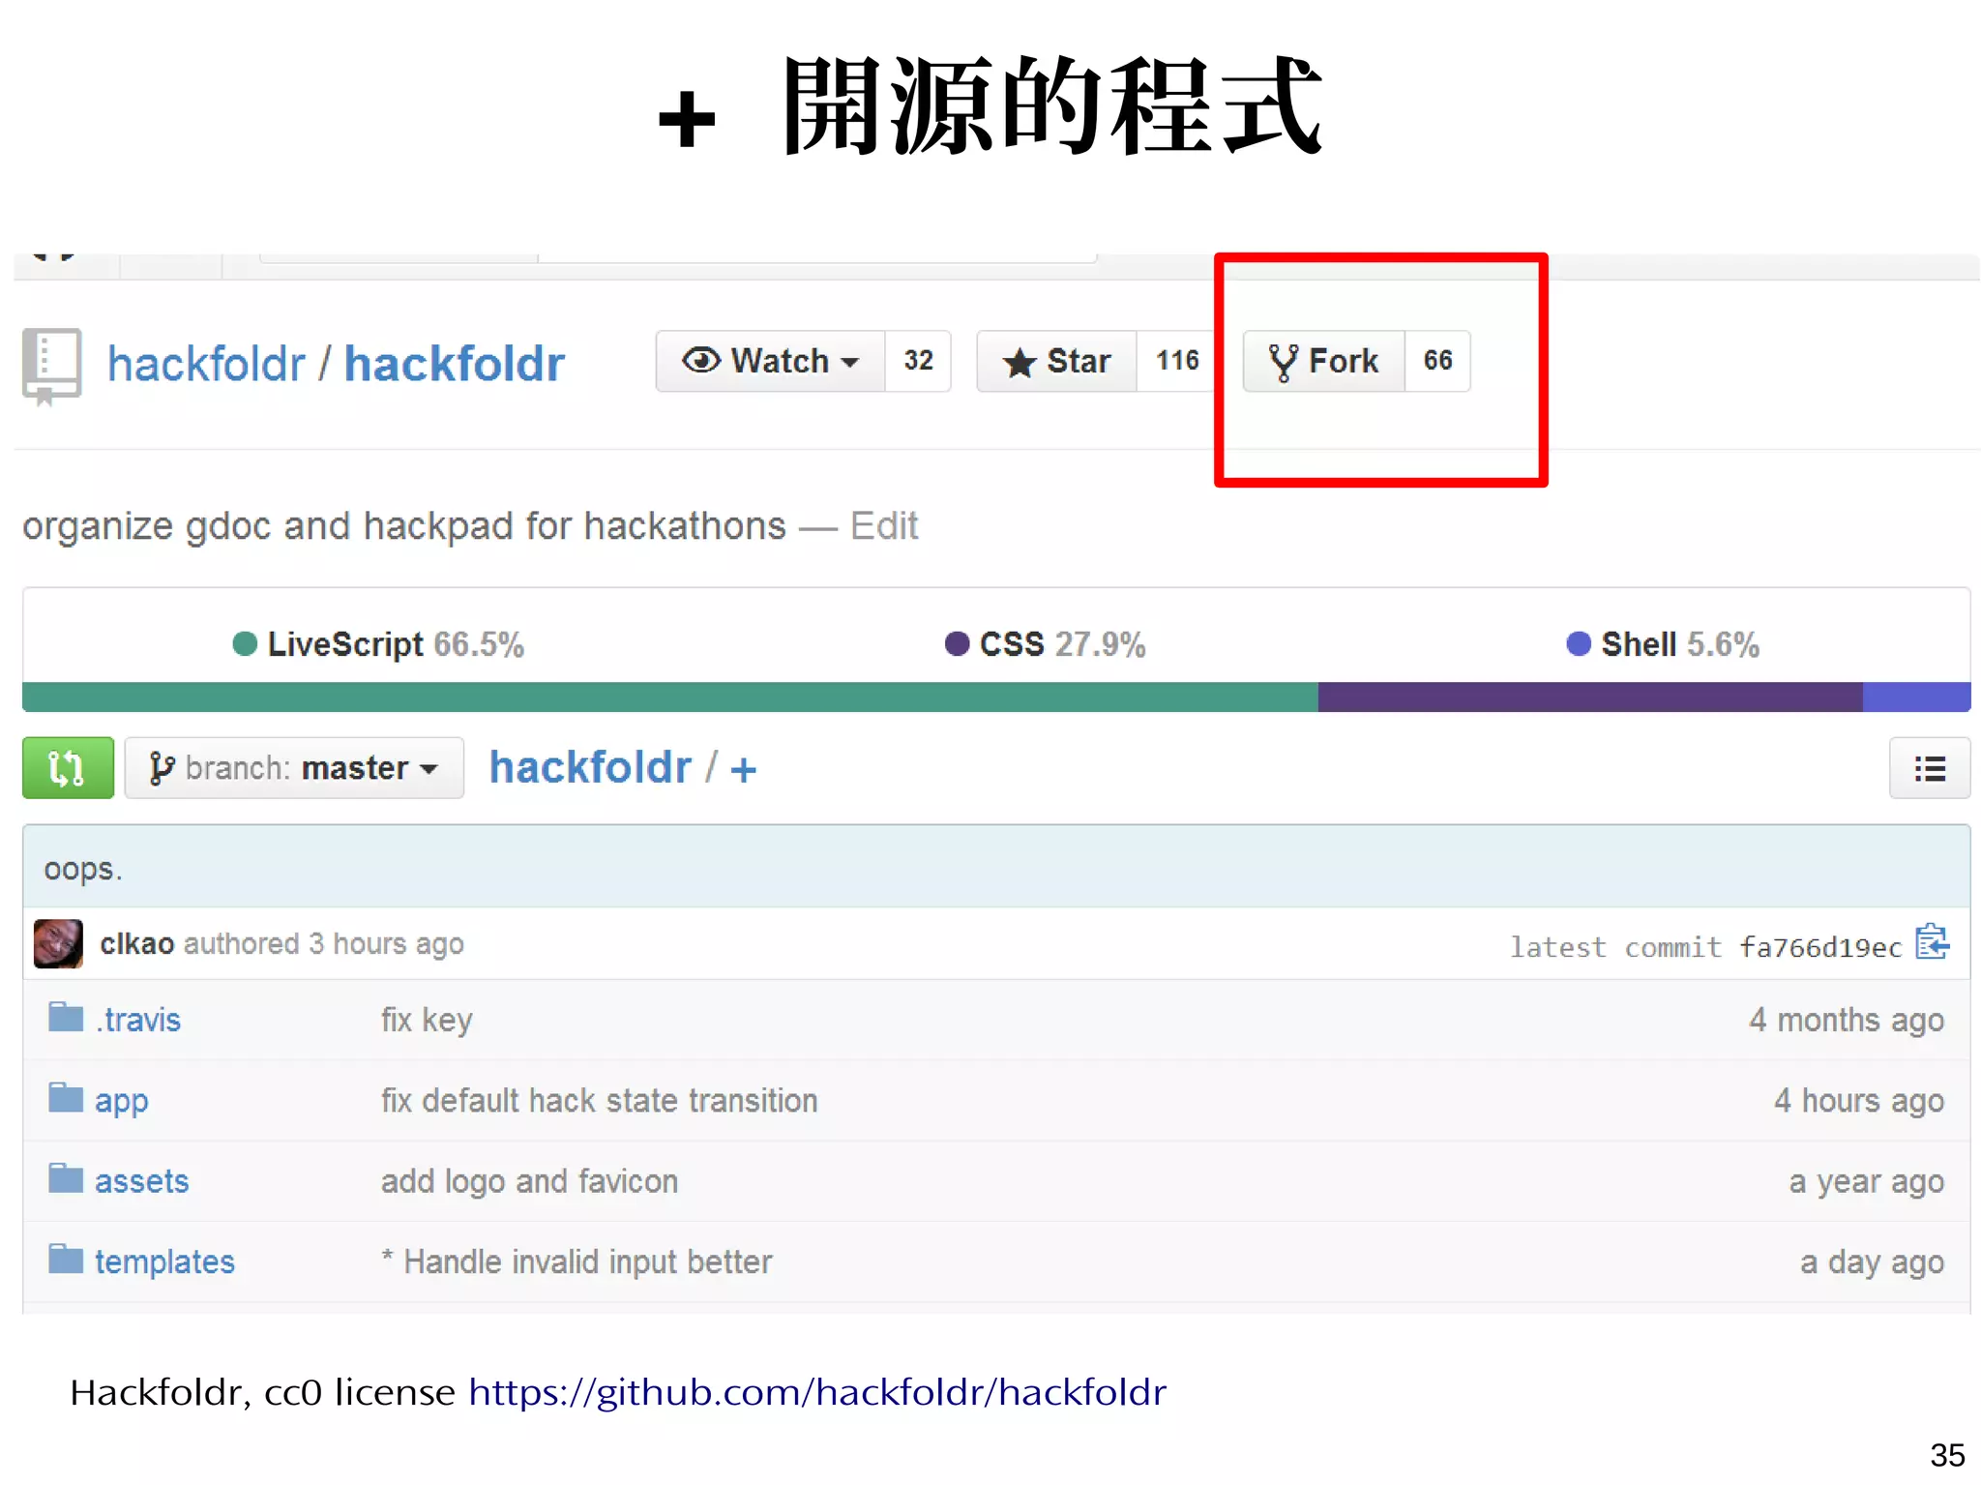Open the hackfoldr owner link
1981x1485 pixels.
tap(206, 364)
